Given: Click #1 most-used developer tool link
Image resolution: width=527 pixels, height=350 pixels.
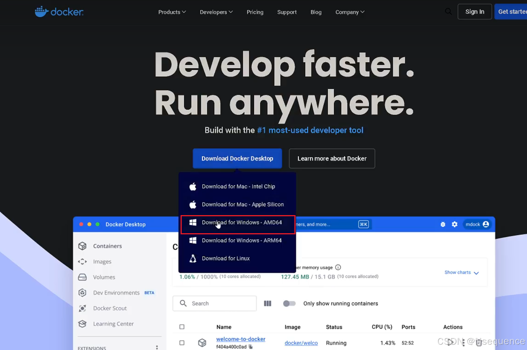Looking at the screenshot, I should pyautogui.click(x=310, y=130).
